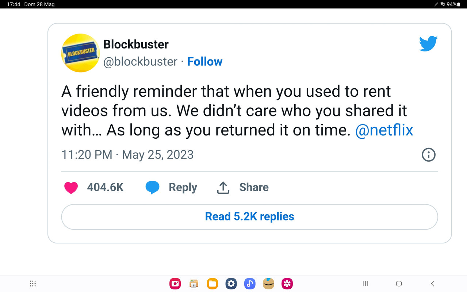Open Blockbuster profile picture

(80, 53)
